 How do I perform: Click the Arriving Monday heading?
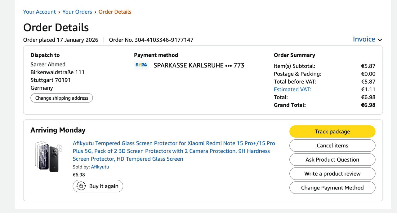coord(58,130)
